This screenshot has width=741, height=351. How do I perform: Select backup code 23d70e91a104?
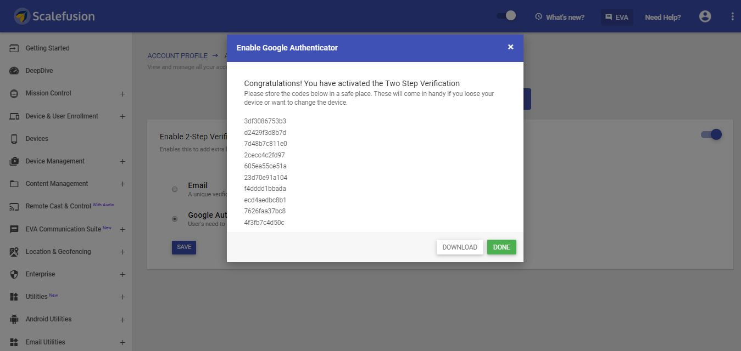tap(266, 178)
